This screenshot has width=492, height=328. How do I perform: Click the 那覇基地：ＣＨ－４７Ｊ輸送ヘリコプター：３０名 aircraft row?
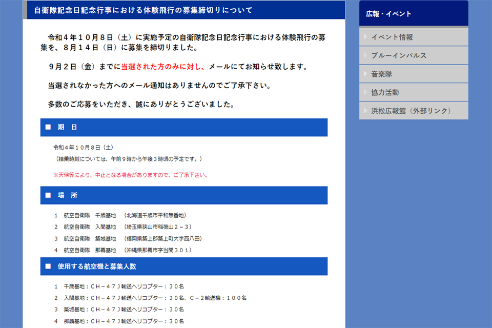click(x=119, y=321)
